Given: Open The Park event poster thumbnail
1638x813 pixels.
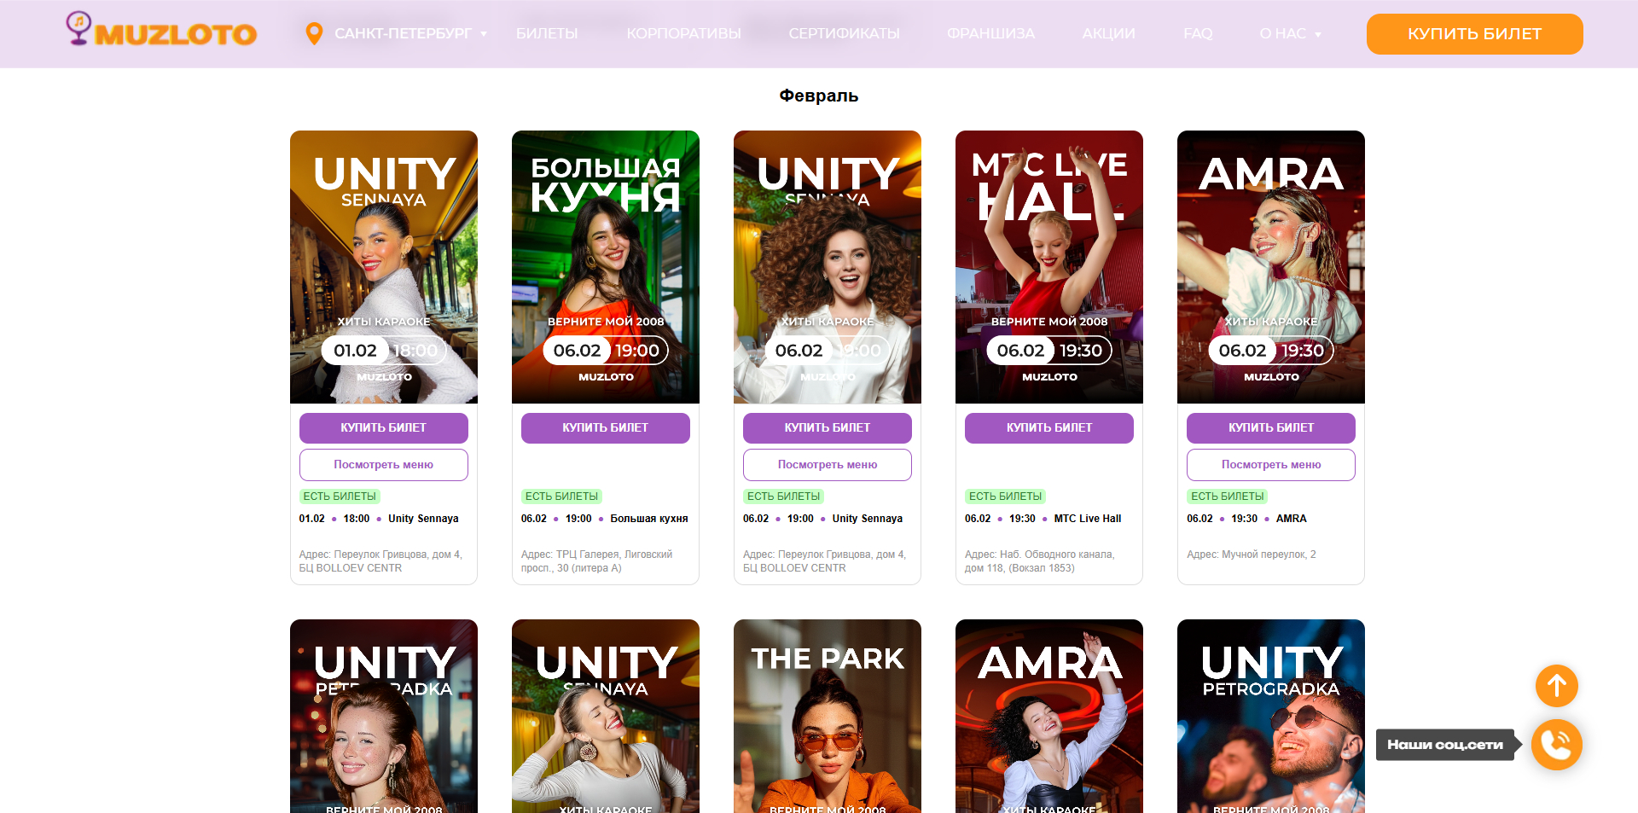Looking at the screenshot, I should point(827,717).
